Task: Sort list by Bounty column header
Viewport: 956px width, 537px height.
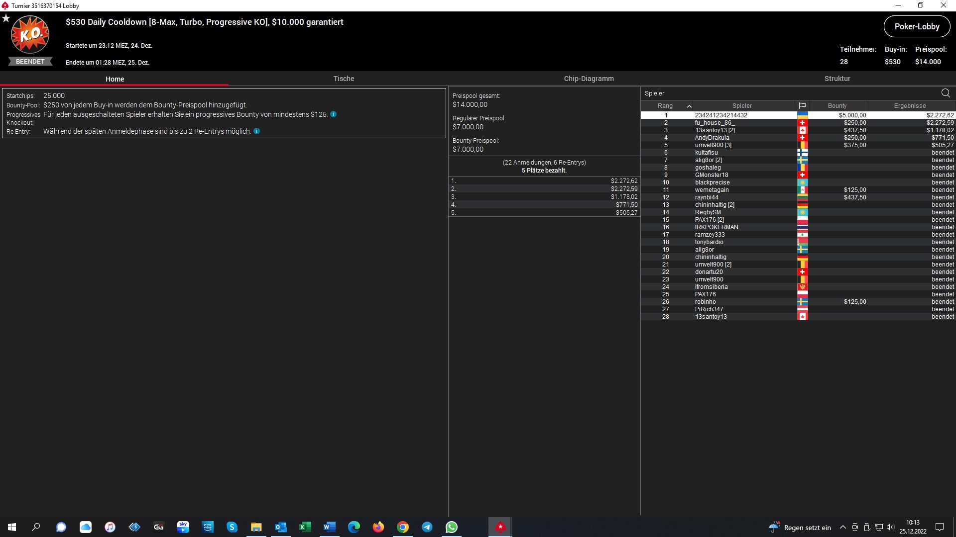Action: point(836,106)
